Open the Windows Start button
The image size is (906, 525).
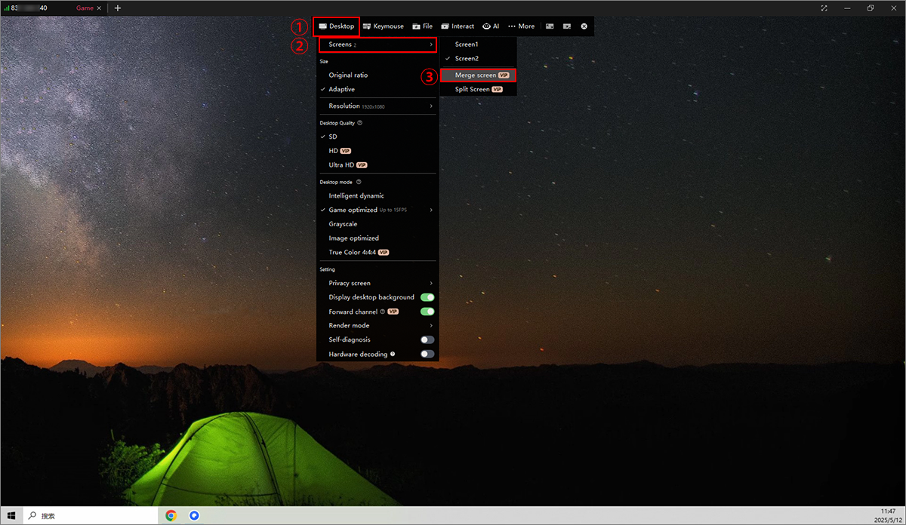[x=11, y=516]
